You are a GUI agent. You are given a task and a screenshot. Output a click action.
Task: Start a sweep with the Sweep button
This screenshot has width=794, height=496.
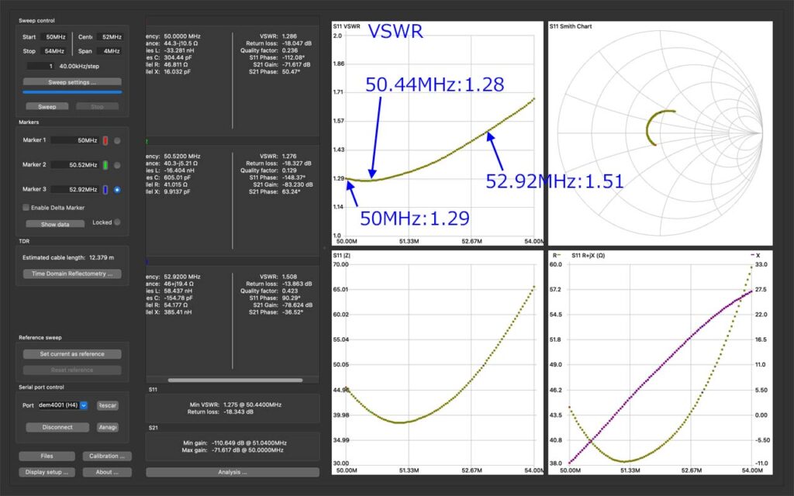point(47,107)
